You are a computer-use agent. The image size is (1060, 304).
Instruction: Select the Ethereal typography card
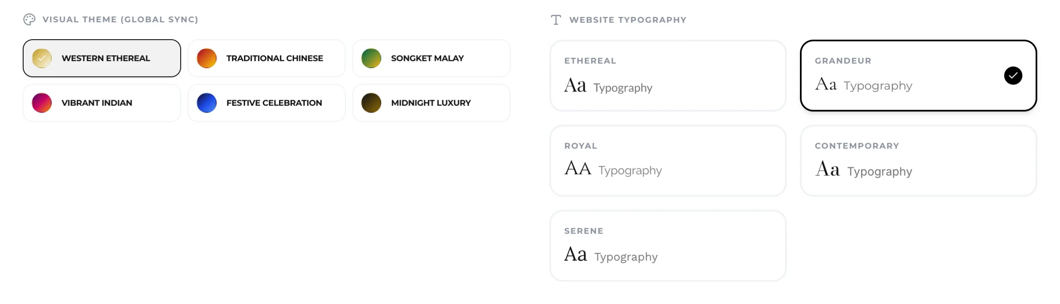click(x=667, y=76)
